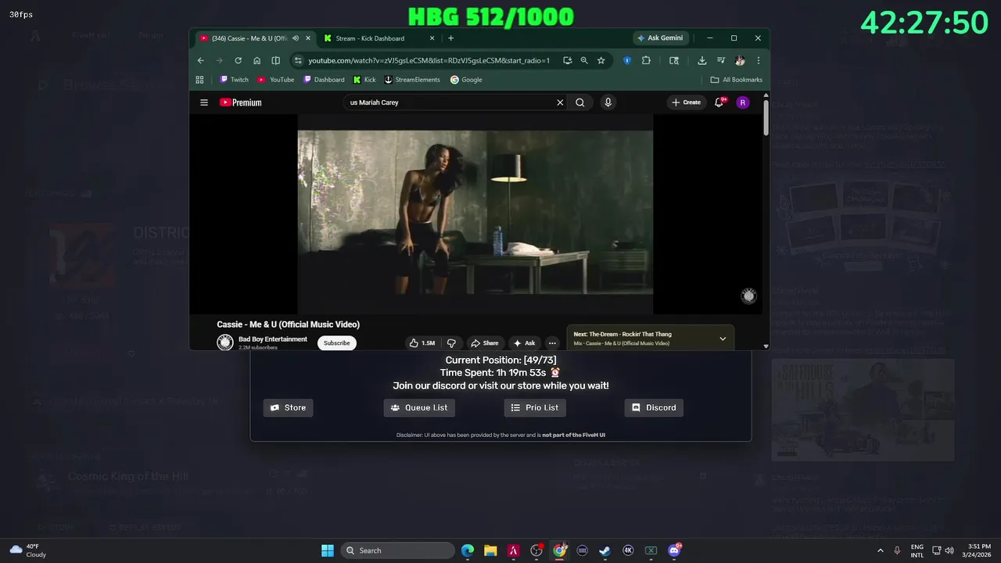Viewport: 1001px width, 563px height.
Task: Open Queue List in queue panel
Action: click(x=419, y=407)
